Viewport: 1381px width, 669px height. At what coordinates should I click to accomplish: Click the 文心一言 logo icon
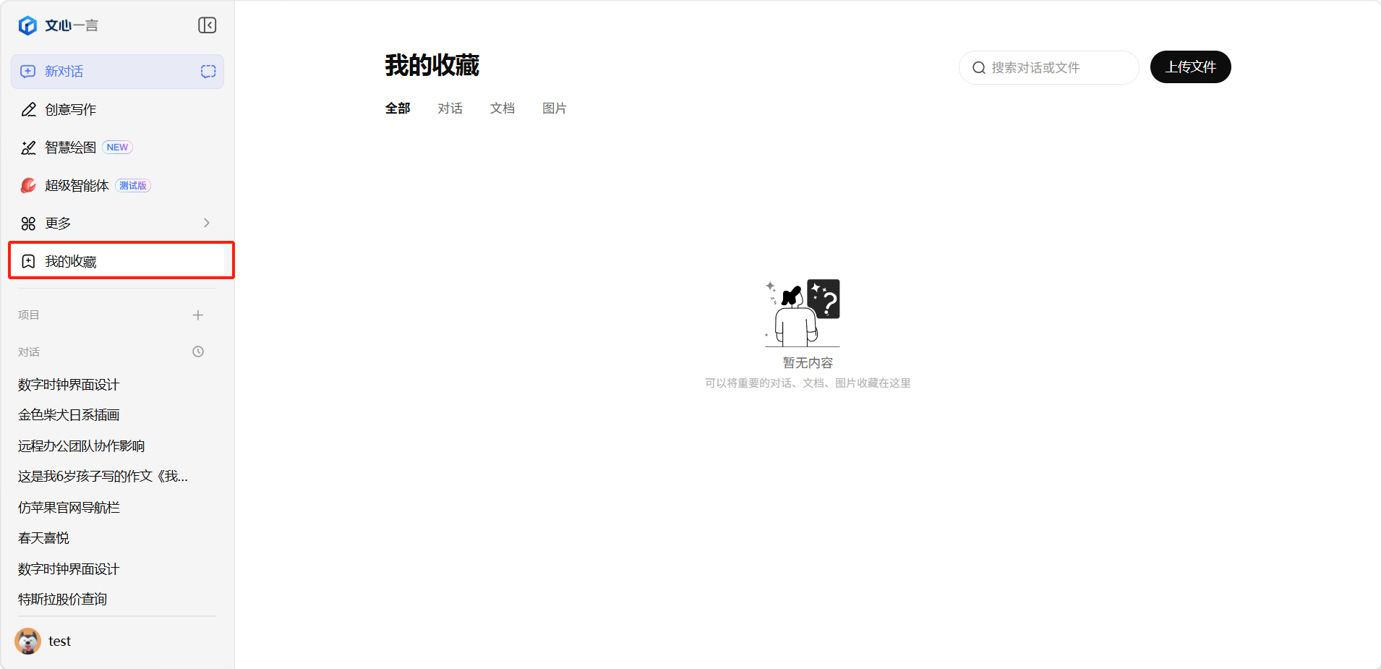tap(27, 25)
